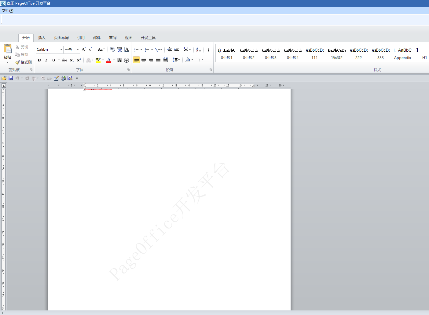
Task: Switch to the 审阅 tab
Action: point(113,38)
